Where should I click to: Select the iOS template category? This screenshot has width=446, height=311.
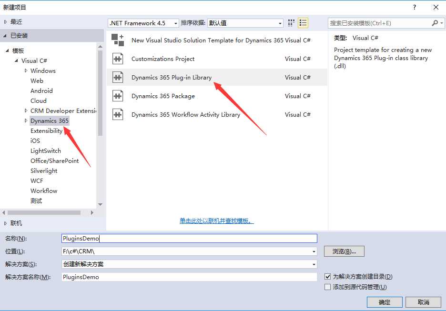[35, 140]
